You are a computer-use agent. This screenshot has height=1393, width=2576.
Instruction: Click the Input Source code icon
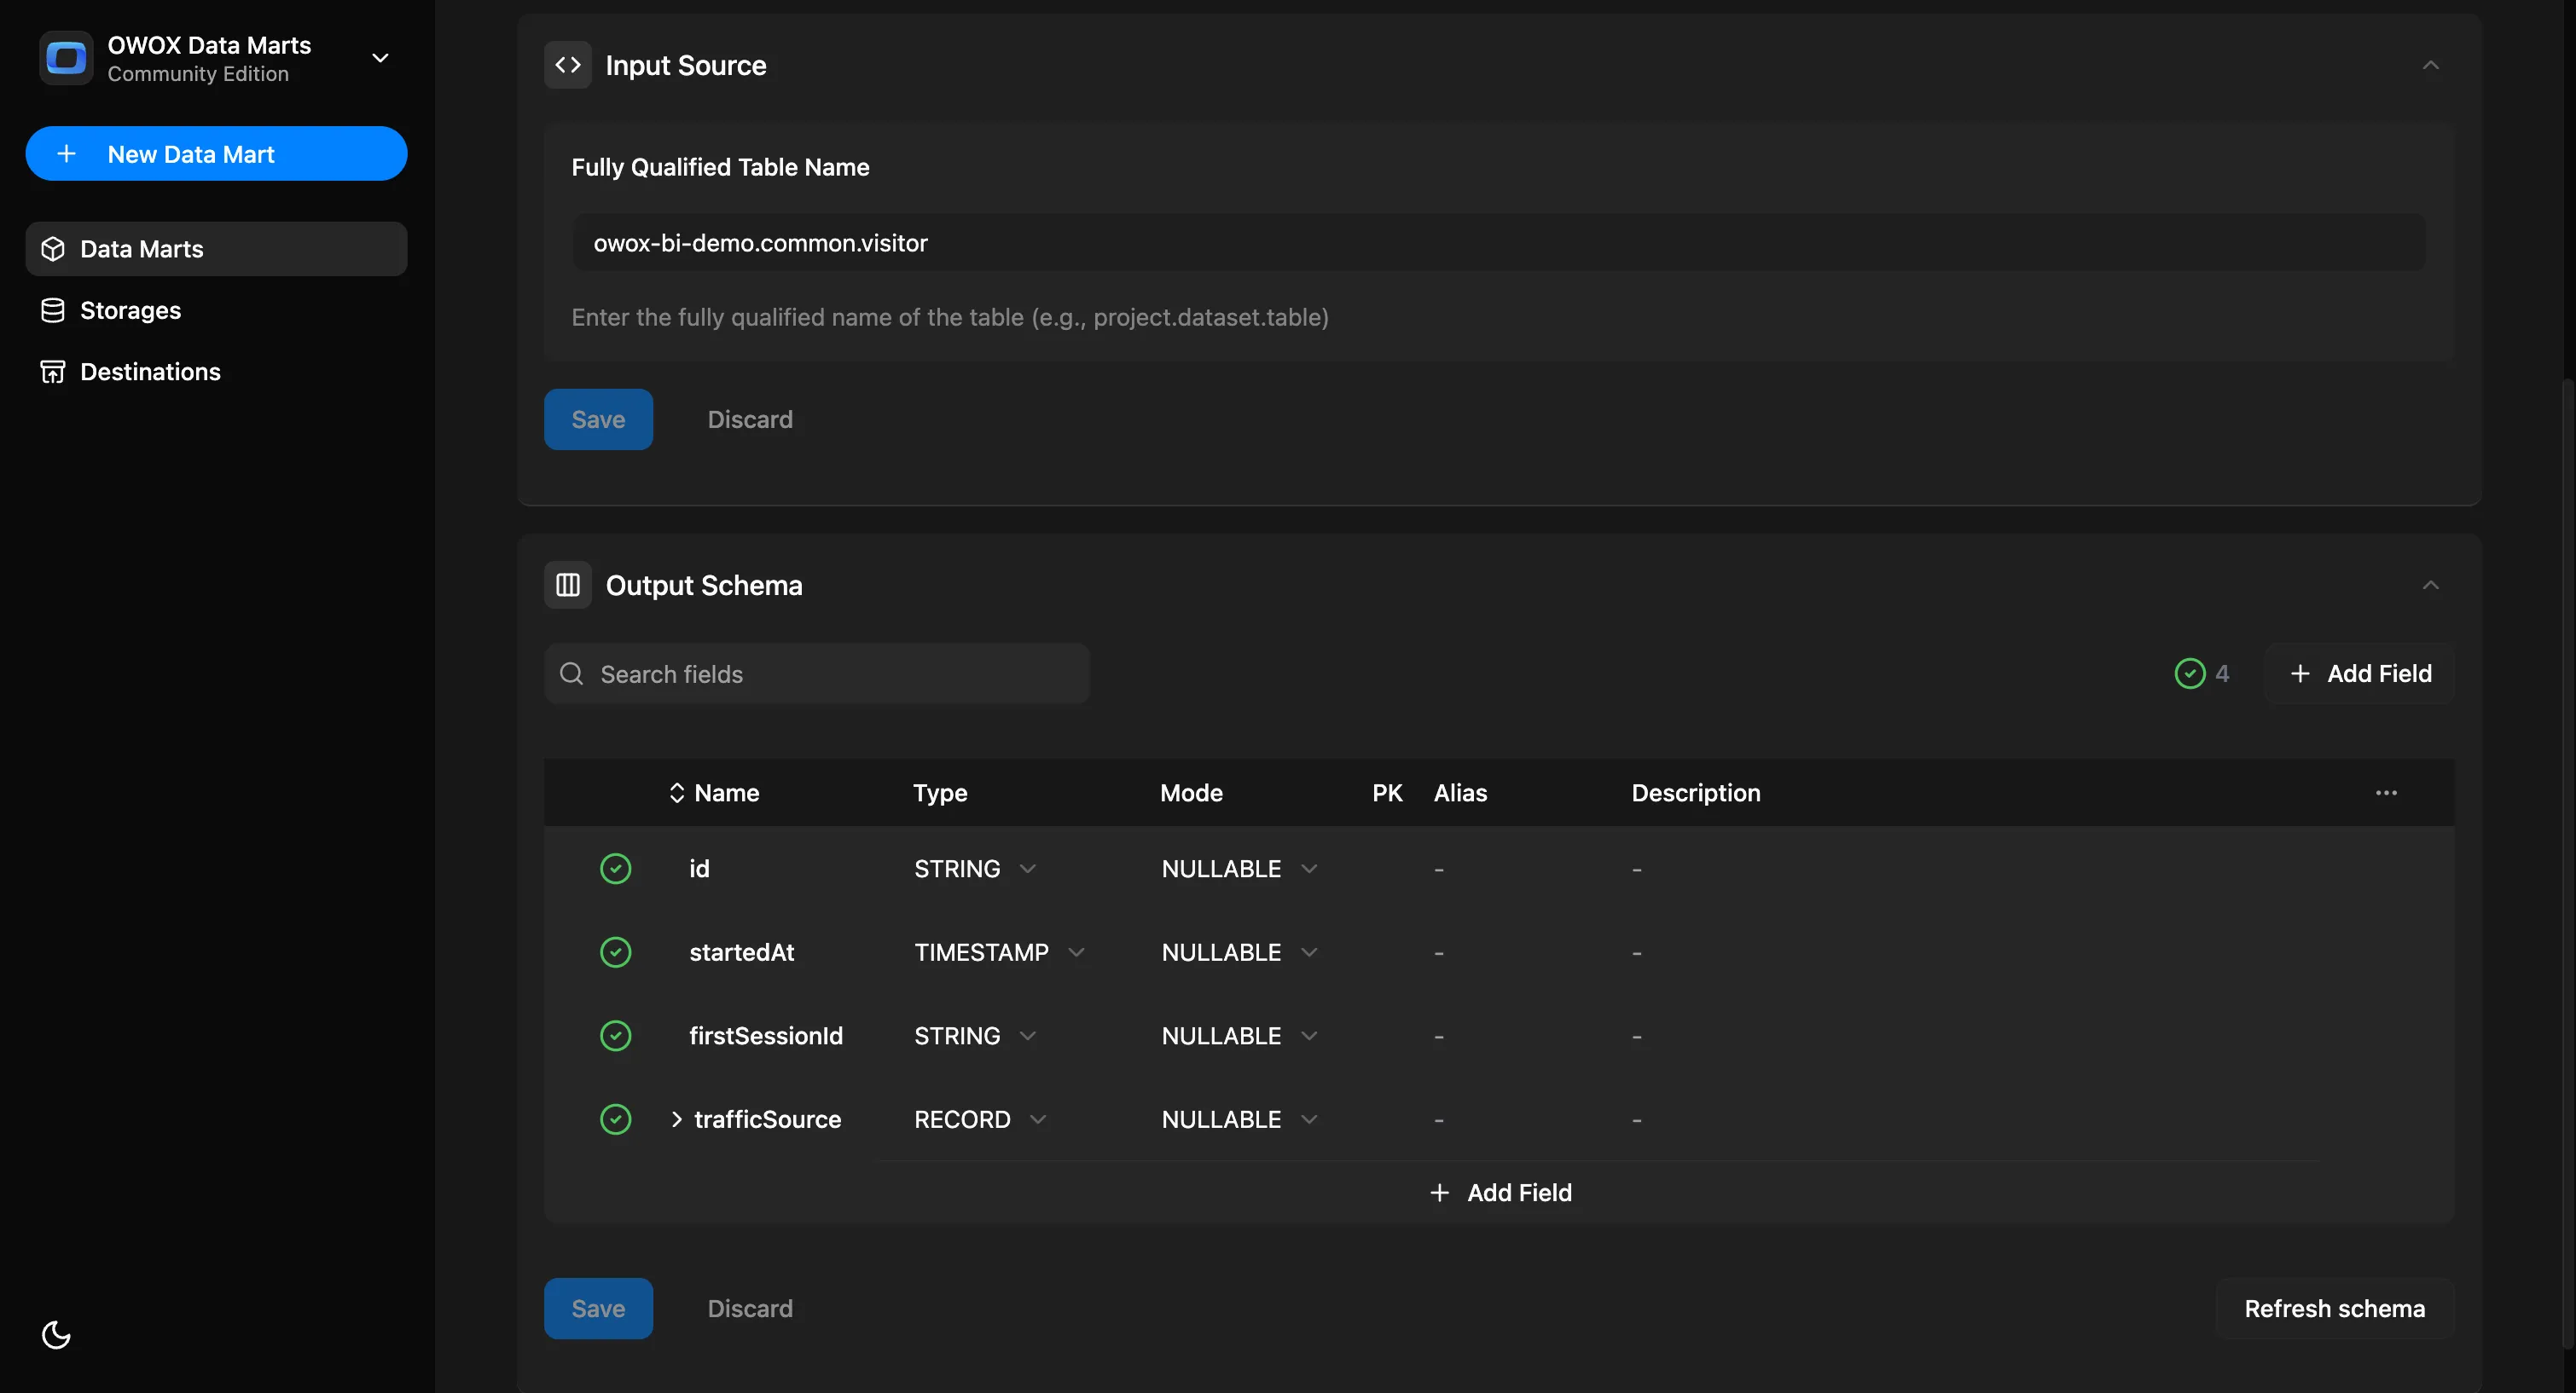[567, 65]
